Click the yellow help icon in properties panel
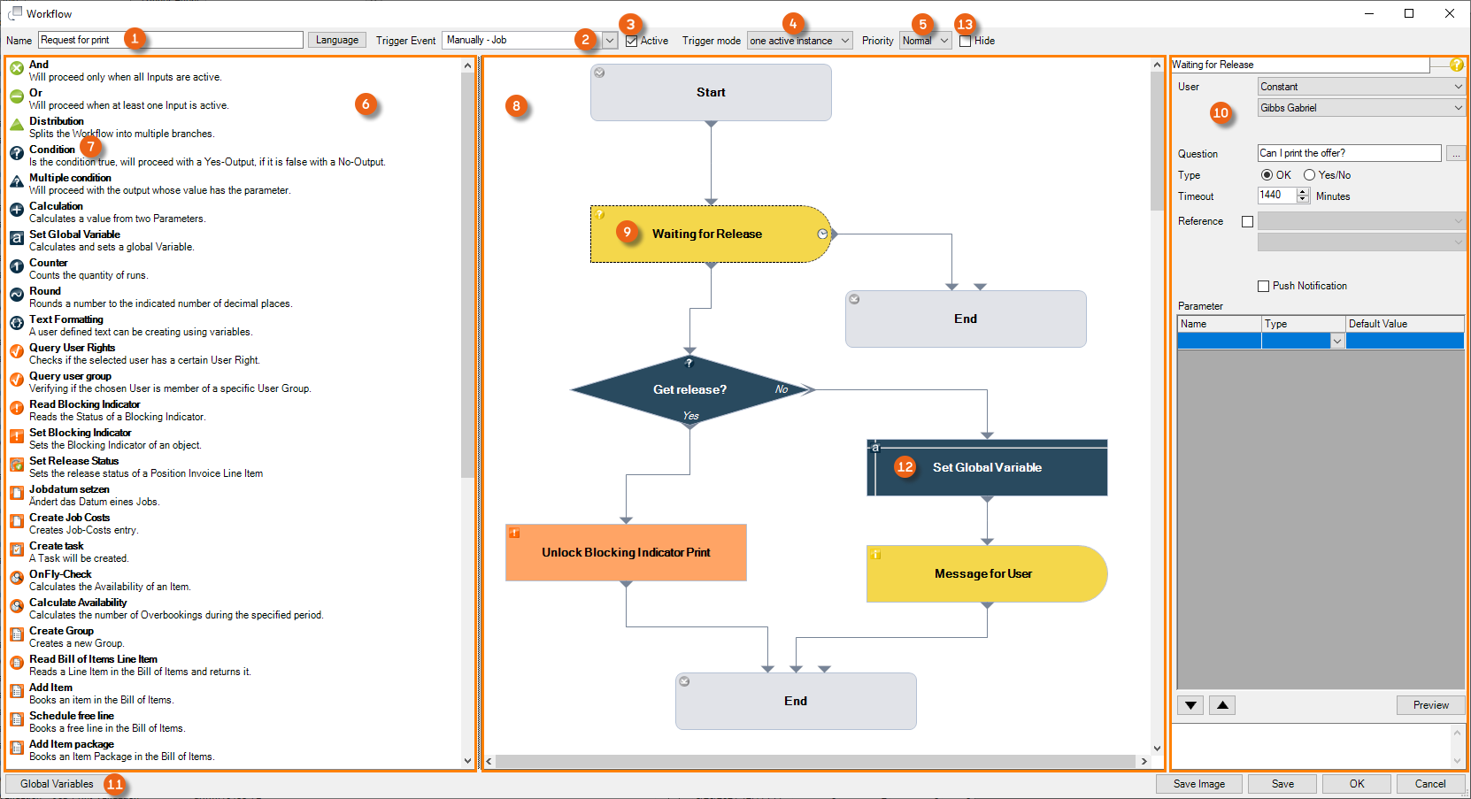 pos(1456,65)
